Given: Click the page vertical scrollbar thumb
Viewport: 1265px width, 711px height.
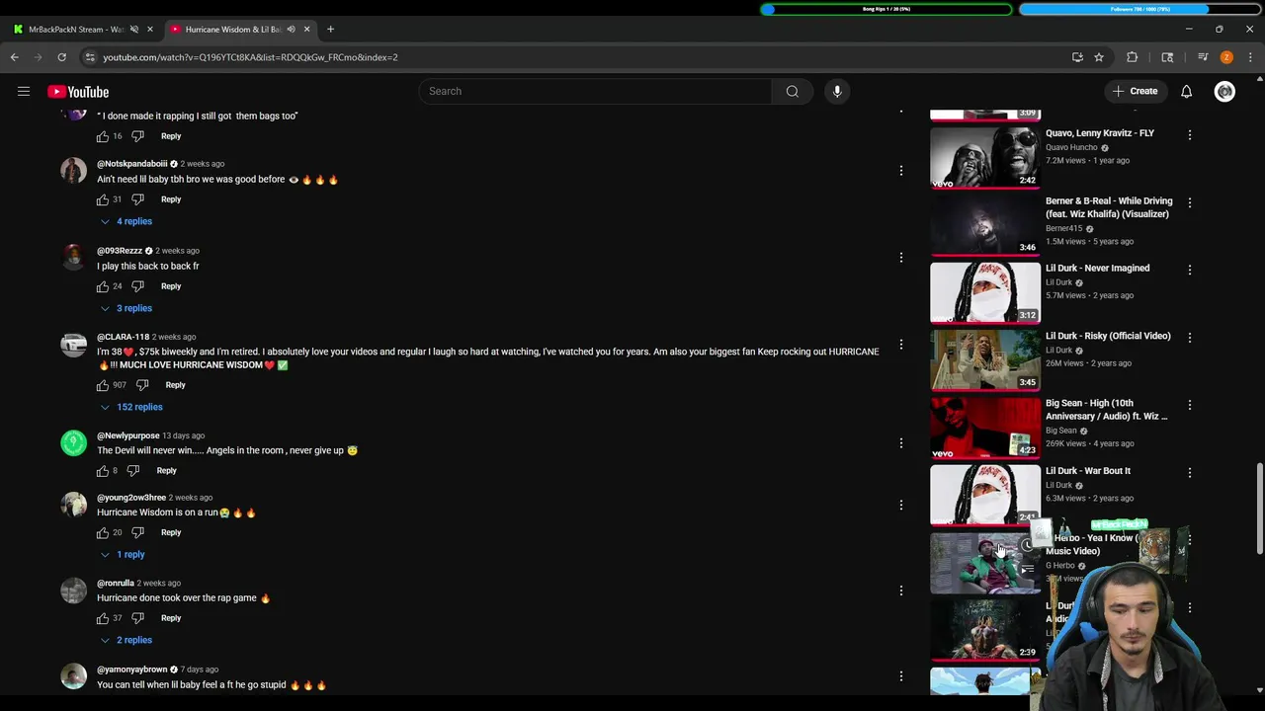Looking at the screenshot, I should click(1259, 509).
